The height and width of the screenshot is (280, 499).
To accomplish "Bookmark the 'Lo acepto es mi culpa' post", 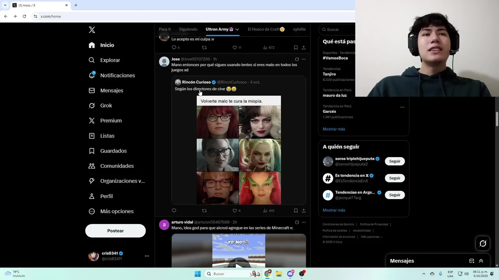I will click(x=296, y=47).
